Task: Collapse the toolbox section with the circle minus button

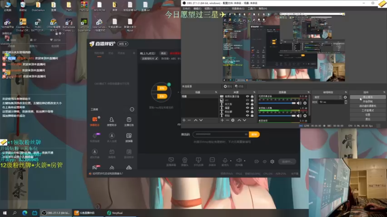Action: (132, 109)
